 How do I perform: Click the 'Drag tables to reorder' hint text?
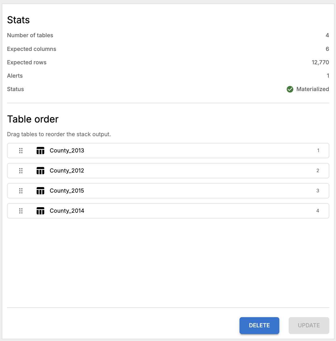click(59, 134)
